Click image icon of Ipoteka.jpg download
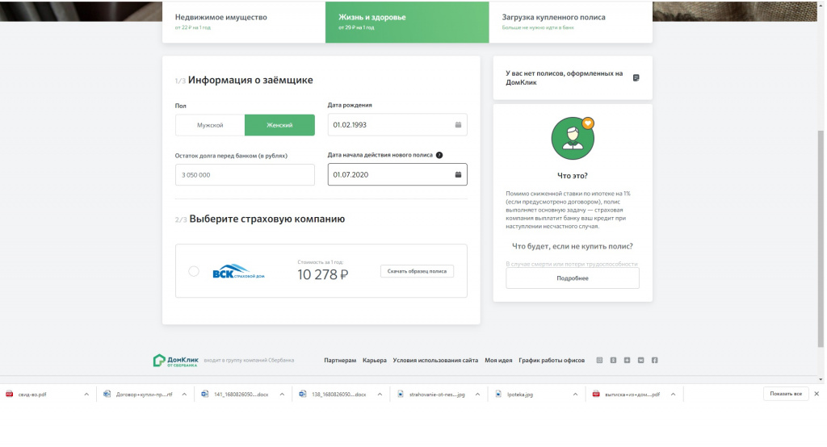The image size is (827, 447). pos(498,394)
